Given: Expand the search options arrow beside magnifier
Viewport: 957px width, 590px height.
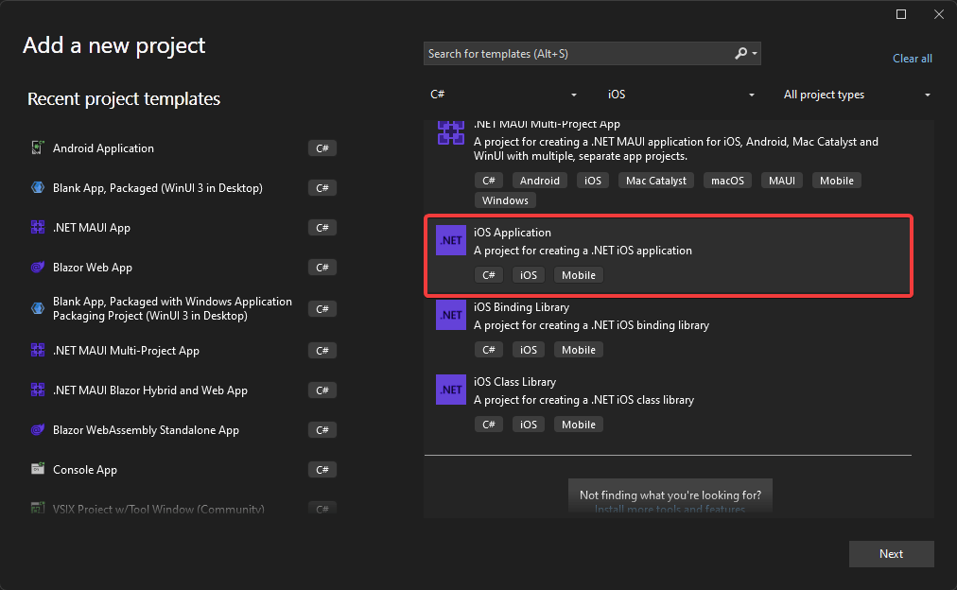Looking at the screenshot, I should pyautogui.click(x=755, y=54).
